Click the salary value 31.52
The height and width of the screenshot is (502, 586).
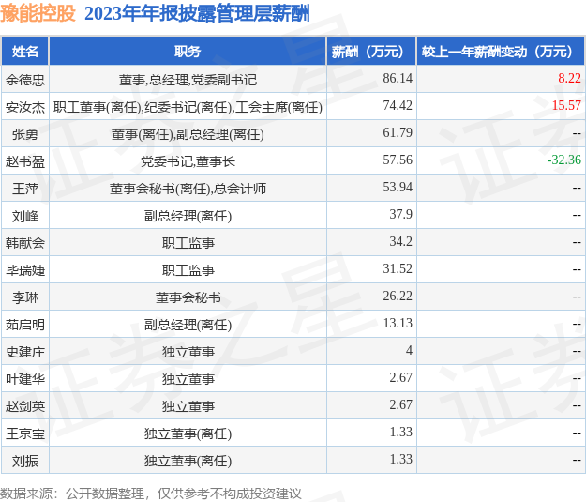pyautogui.click(x=398, y=269)
